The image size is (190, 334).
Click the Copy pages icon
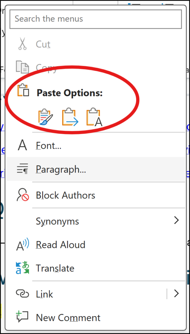click(x=23, y=66)
